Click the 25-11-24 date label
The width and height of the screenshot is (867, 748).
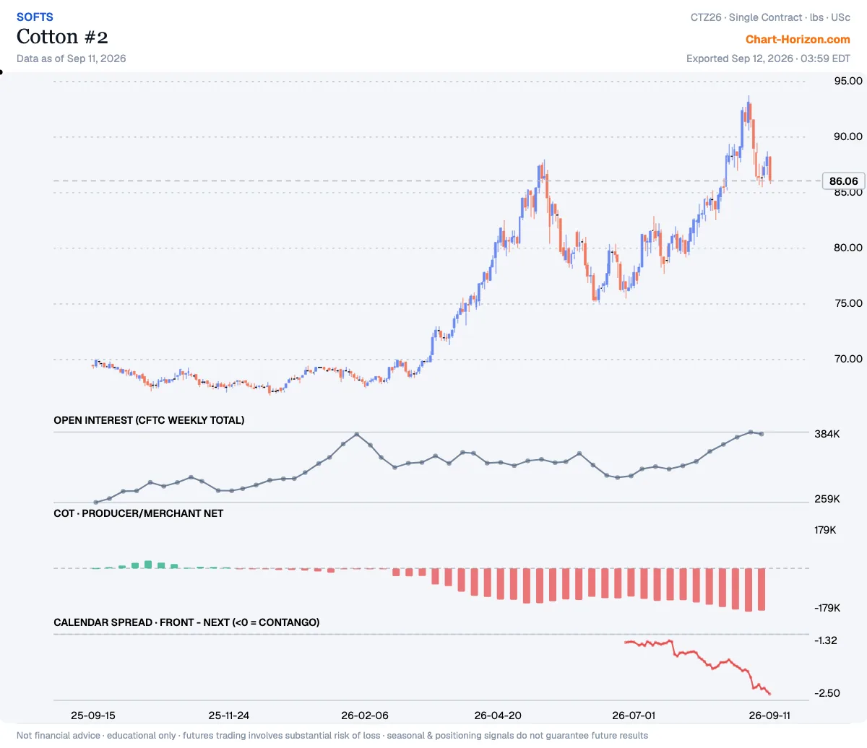229,716
